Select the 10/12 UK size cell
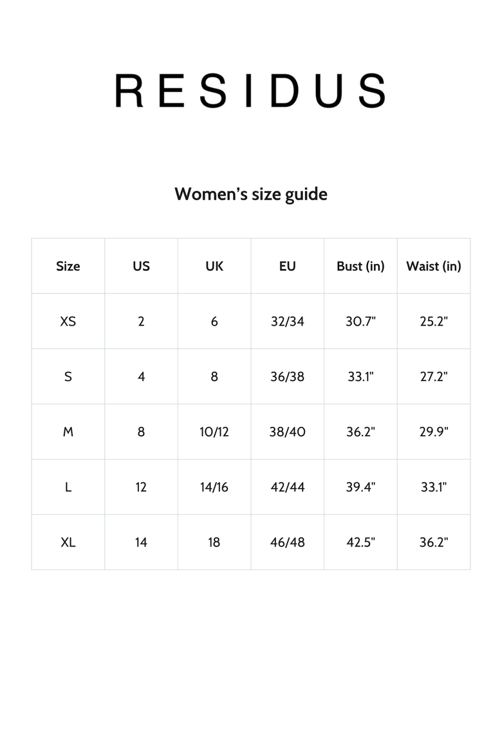Screen dimensions: 502x753 (214, 432)
